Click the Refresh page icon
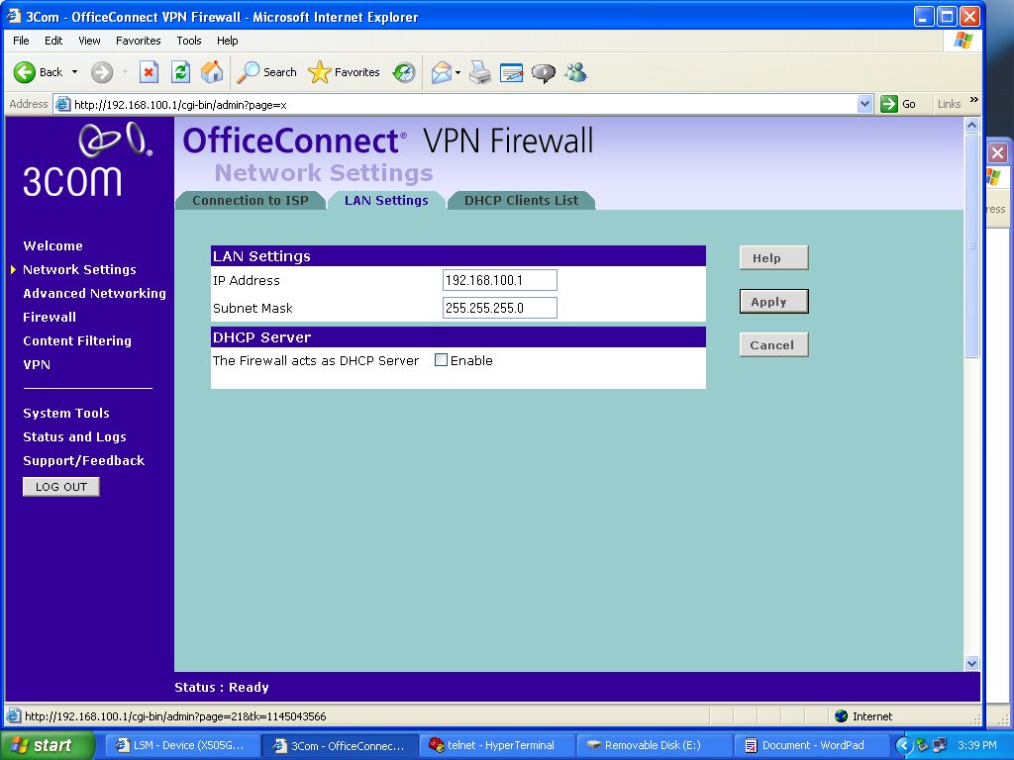The image size is (1014, 760). click(x=180, y=72)
